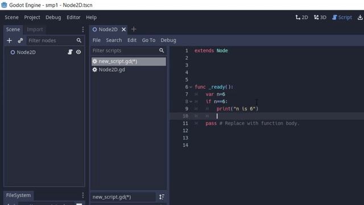Select the Import dock tab

pos(35,30)
